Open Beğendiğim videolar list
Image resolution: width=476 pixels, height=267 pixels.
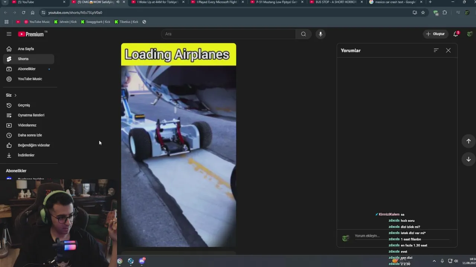(29, 145)
